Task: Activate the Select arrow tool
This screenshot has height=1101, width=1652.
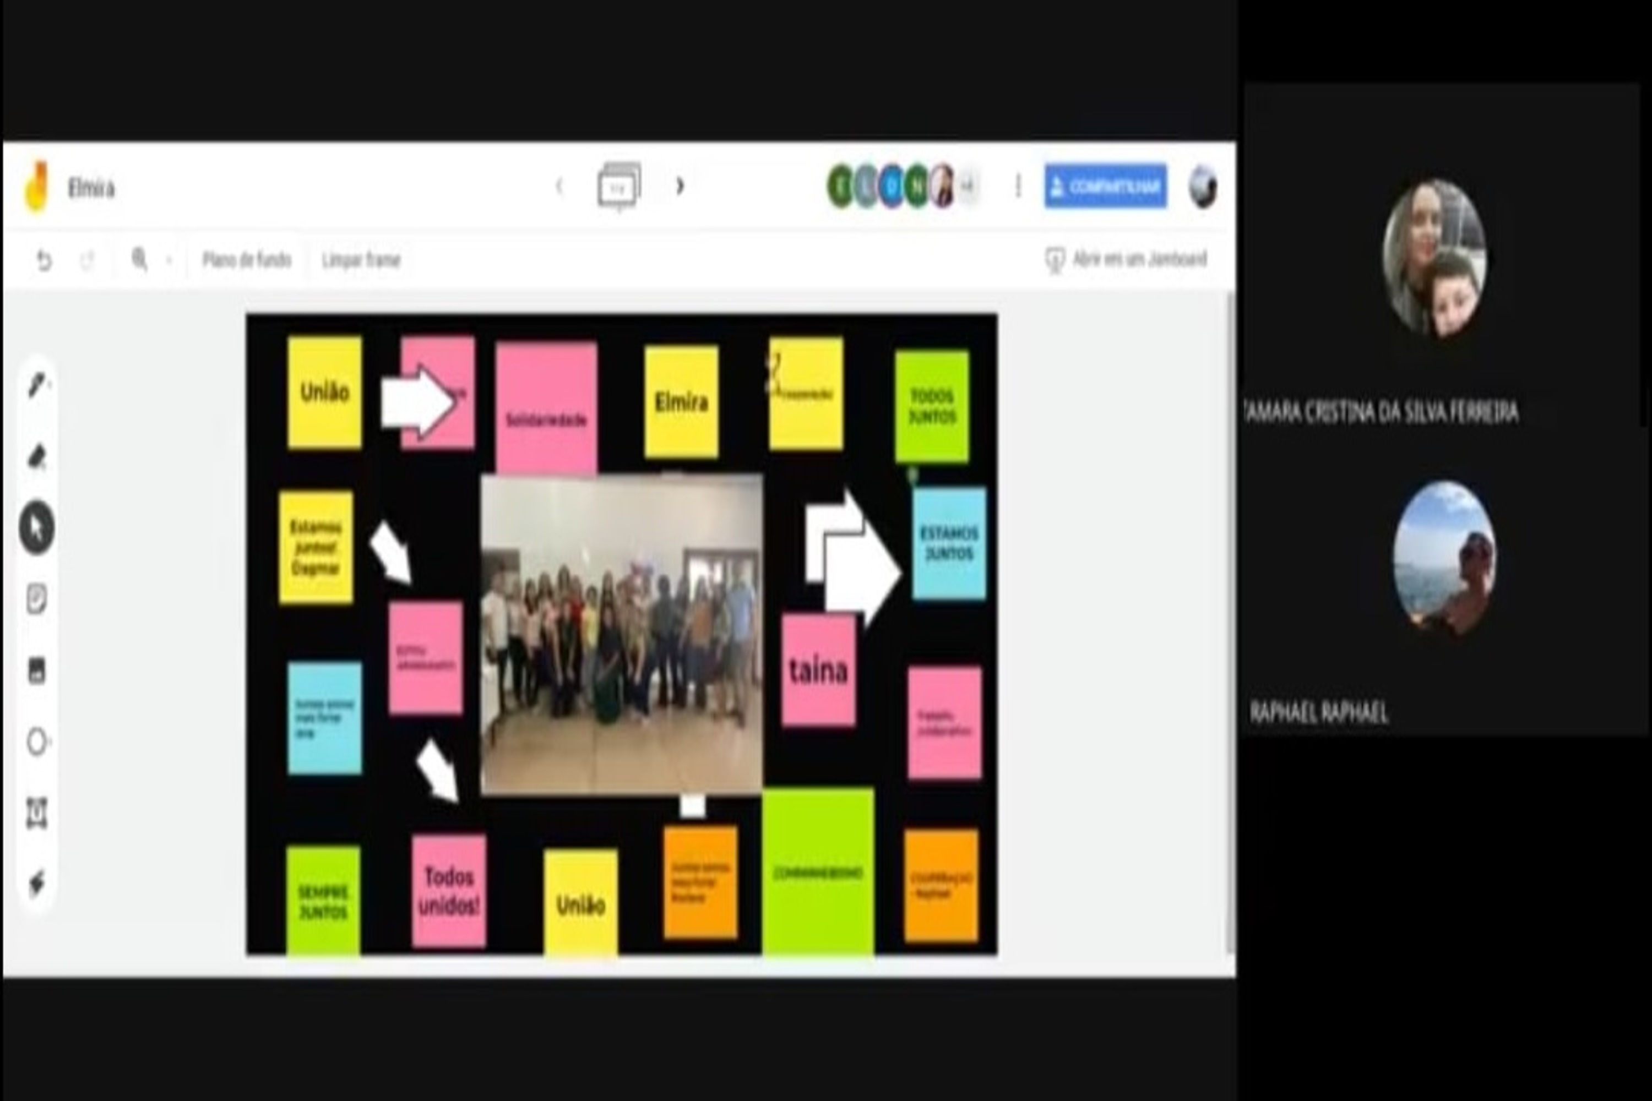Action: (36, 528)
